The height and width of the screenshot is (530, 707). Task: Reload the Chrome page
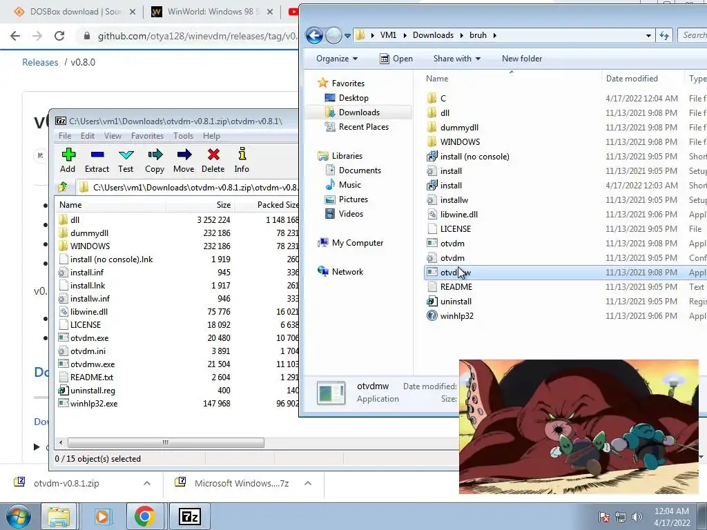(x=59, y=36)
